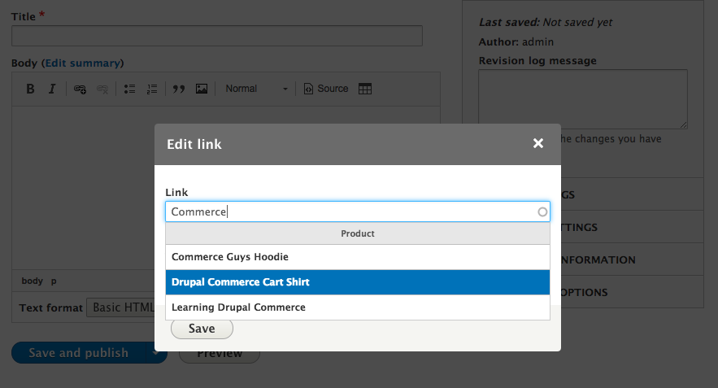Open the Normal paragराph format dropdown
718x388 pixels.
coord(256,89)
